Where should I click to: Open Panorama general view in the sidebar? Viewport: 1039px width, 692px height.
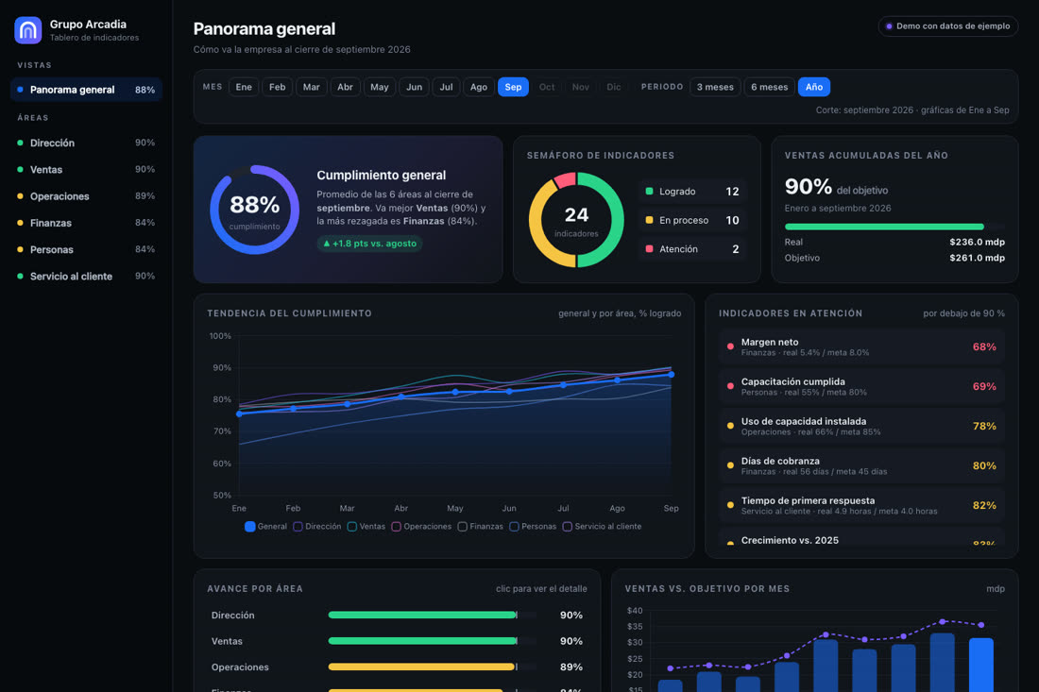coord(86,90)
